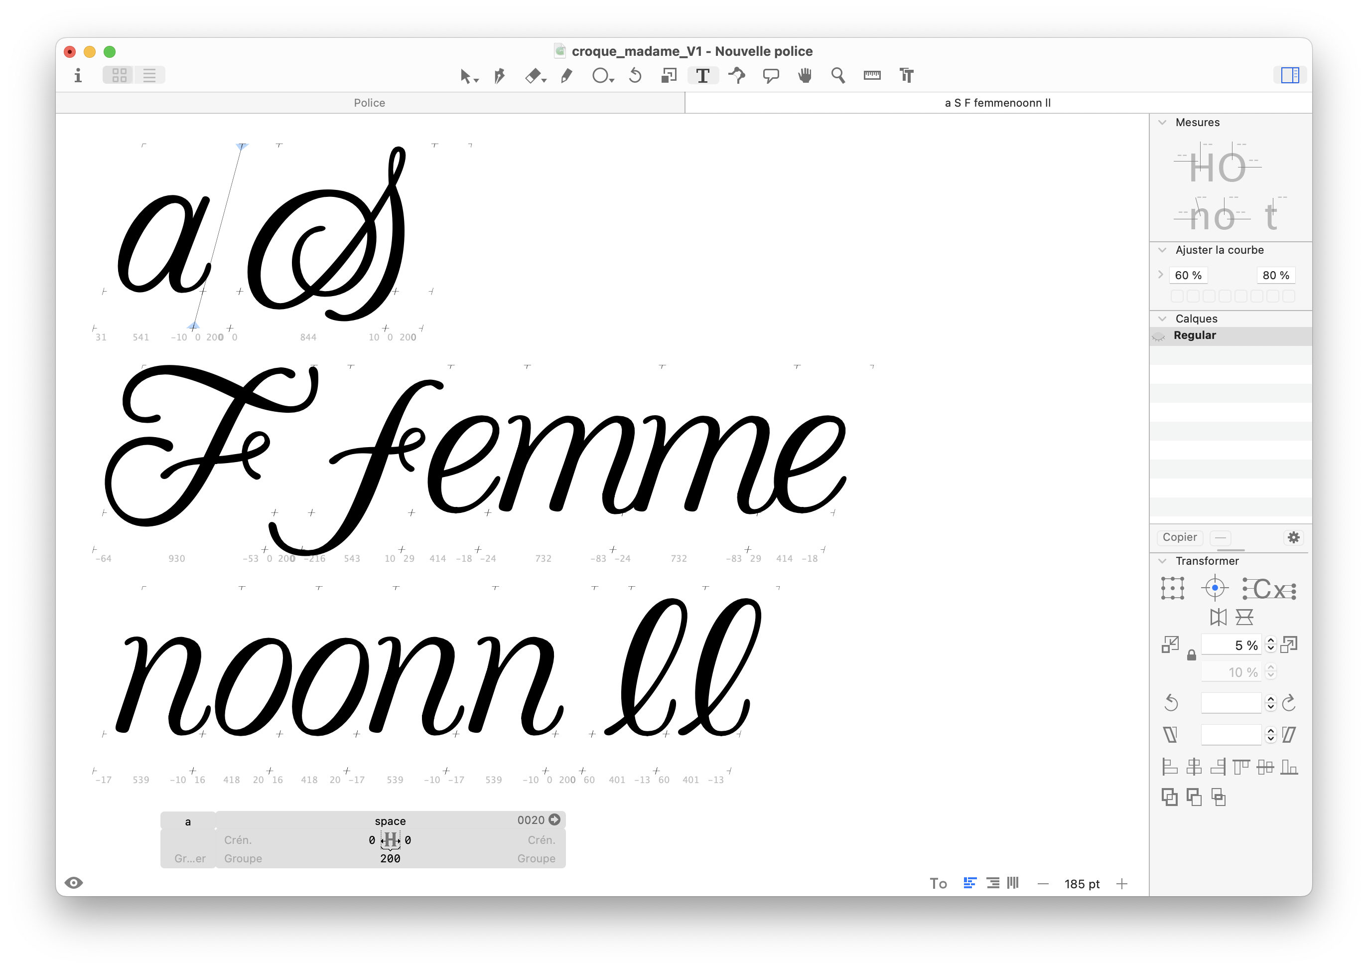Select the Cx metrics origin selector
The image size is (1368, 970).
1269,590
